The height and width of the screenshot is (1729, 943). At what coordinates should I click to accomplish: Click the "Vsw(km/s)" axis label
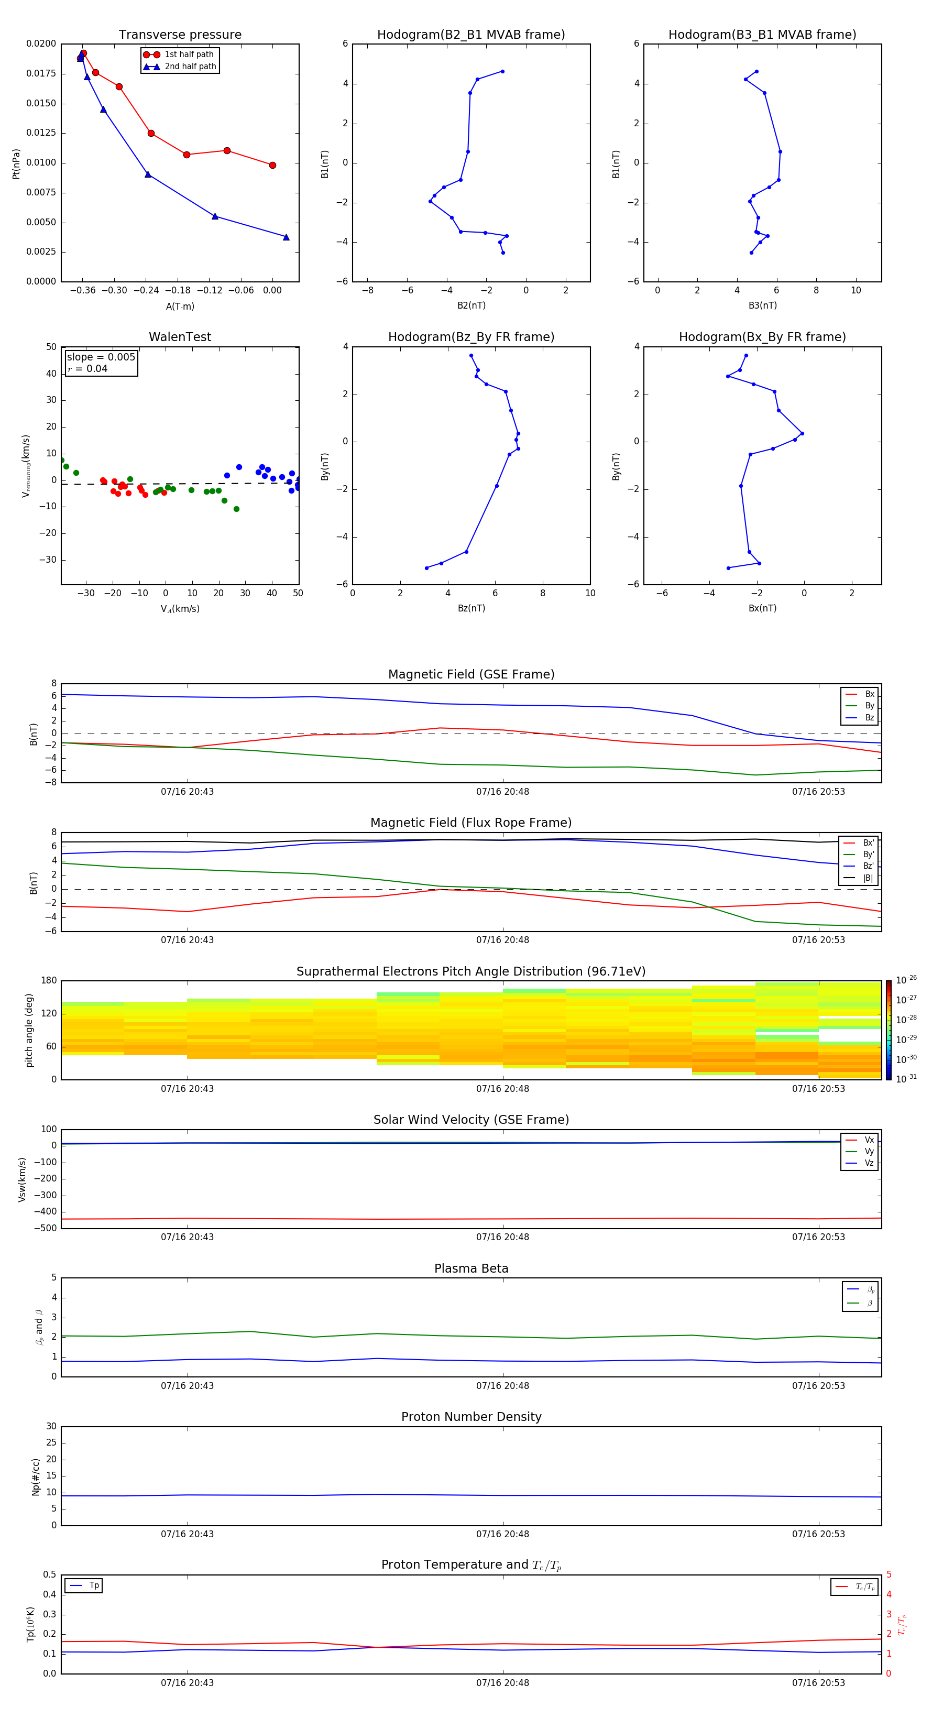[22, 1179]
